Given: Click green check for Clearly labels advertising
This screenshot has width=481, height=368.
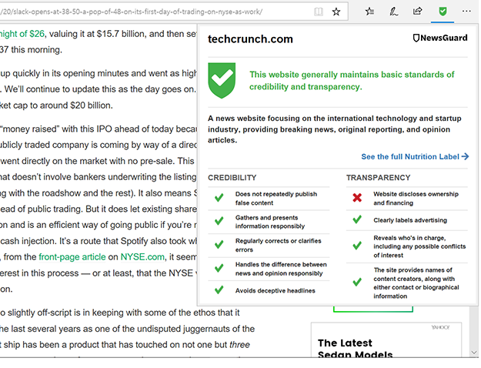Looking at the screenshot, I should 357,219.
